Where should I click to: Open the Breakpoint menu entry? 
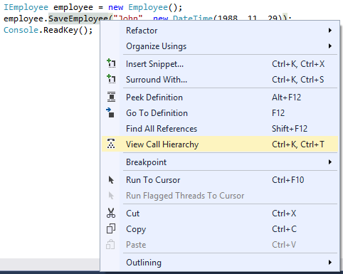tap(220, 162)
